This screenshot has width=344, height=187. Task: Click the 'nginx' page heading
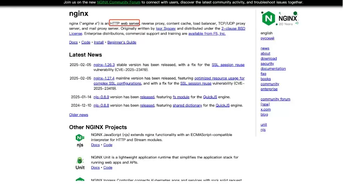coord(79,14)
